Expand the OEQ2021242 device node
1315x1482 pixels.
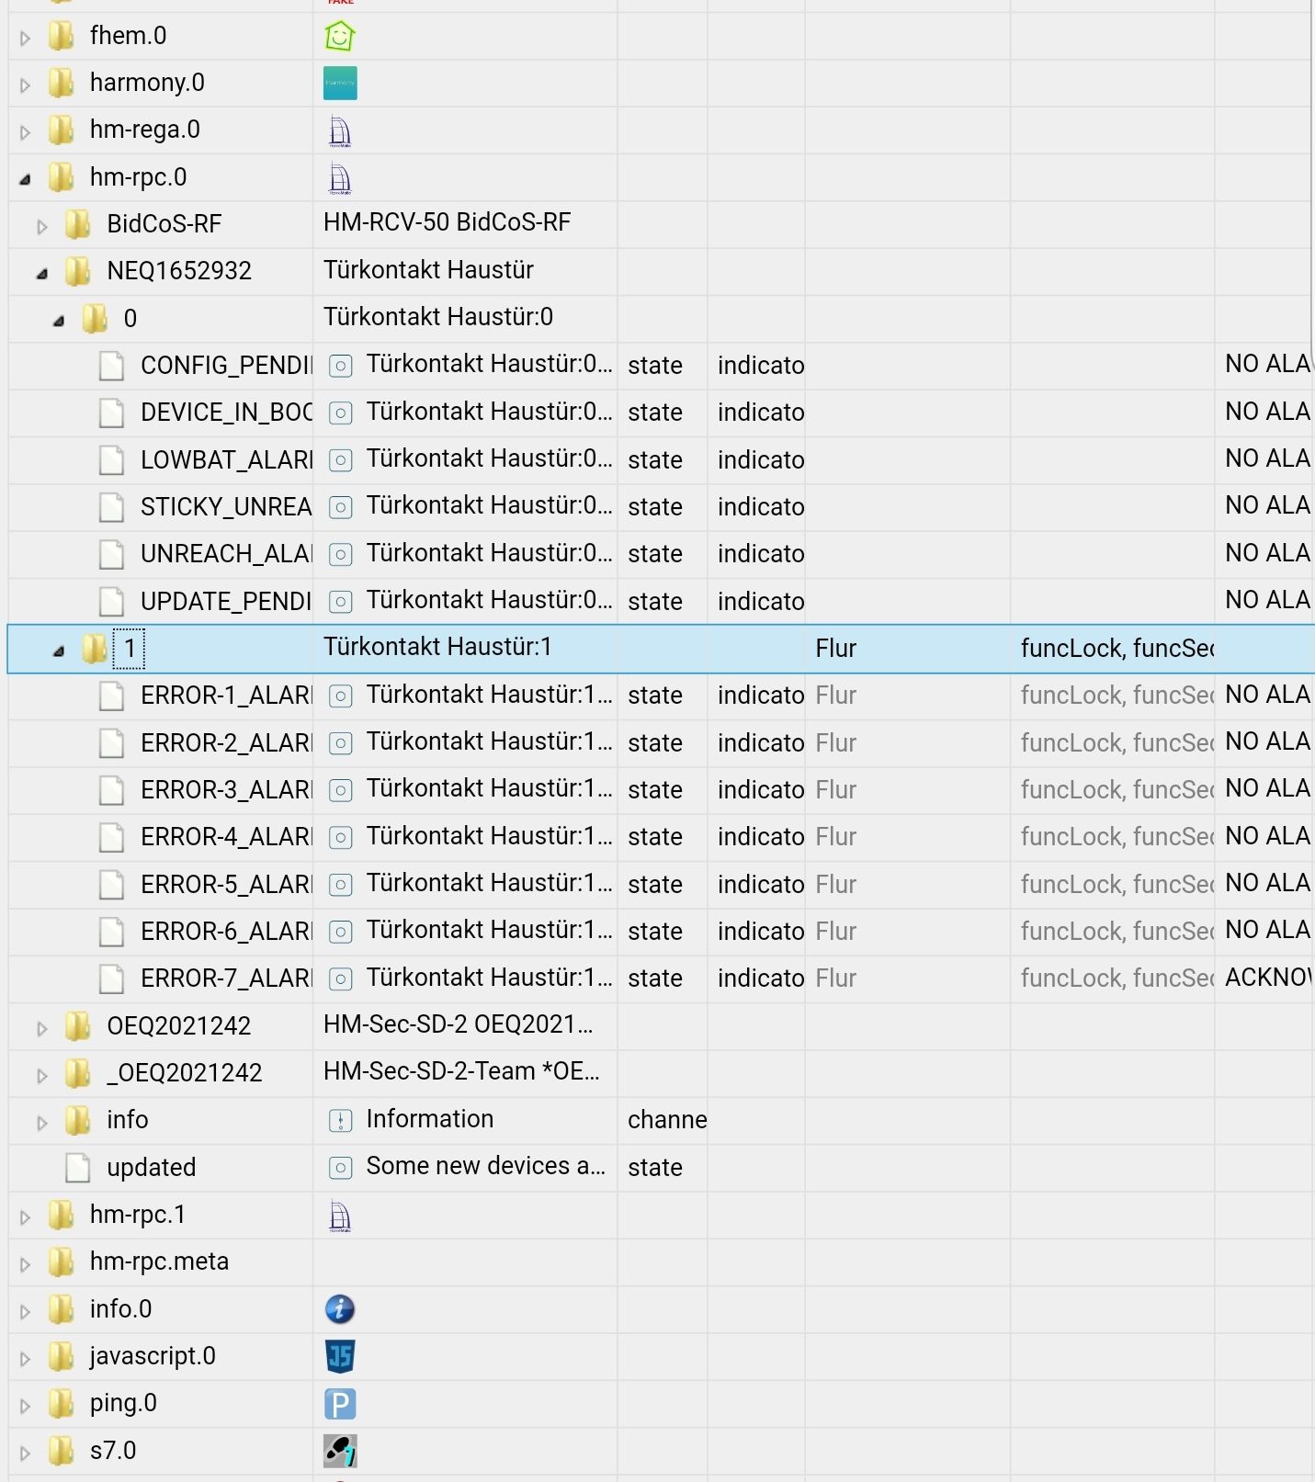coord(42,1028)
